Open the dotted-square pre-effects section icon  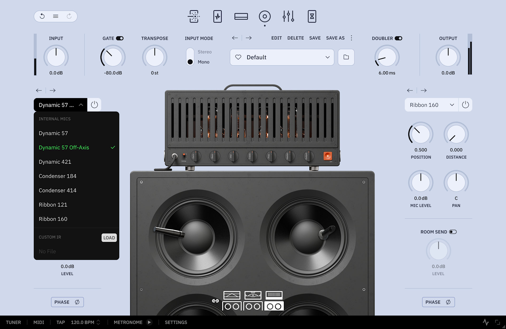(194, 16)
